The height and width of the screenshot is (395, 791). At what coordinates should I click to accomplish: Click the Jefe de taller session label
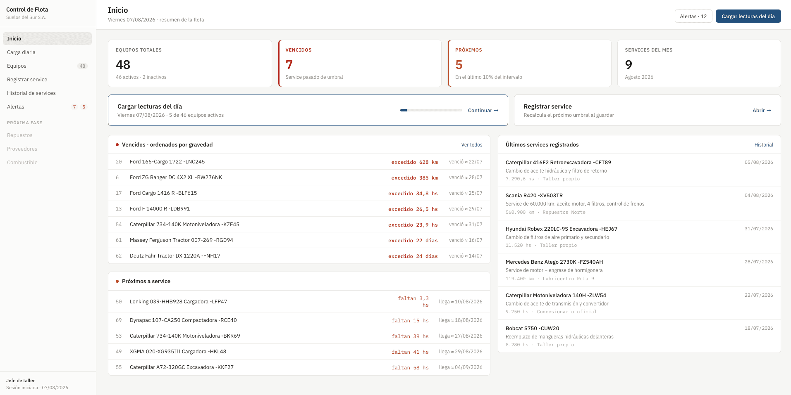click(x=21, y=381)
